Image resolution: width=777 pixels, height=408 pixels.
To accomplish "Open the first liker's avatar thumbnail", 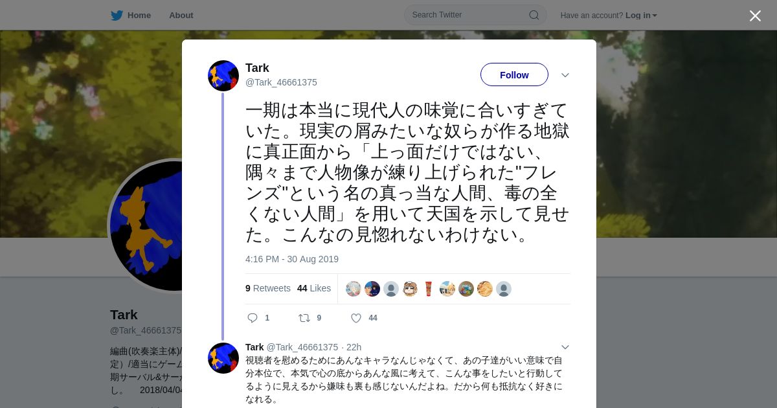I will point(354,289).
